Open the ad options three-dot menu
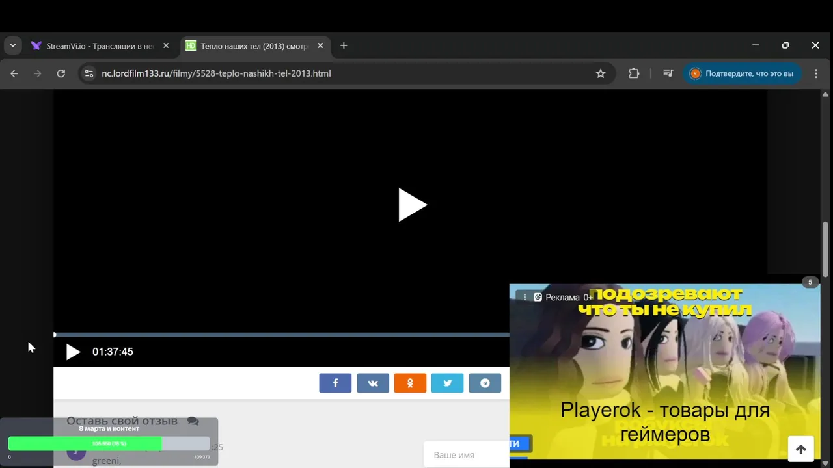Image resolution: width=833 pixels, height=468 pixels. (525, 297)
